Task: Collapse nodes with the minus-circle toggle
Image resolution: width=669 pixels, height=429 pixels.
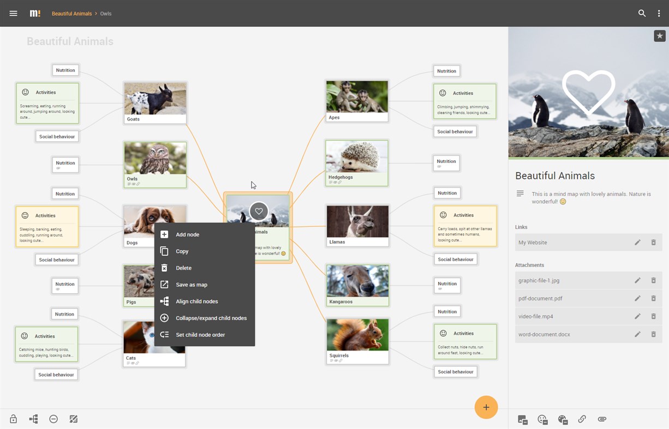Action: (53, 419)
